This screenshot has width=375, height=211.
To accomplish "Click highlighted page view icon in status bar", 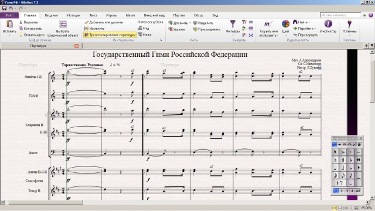I will point(334,208).
